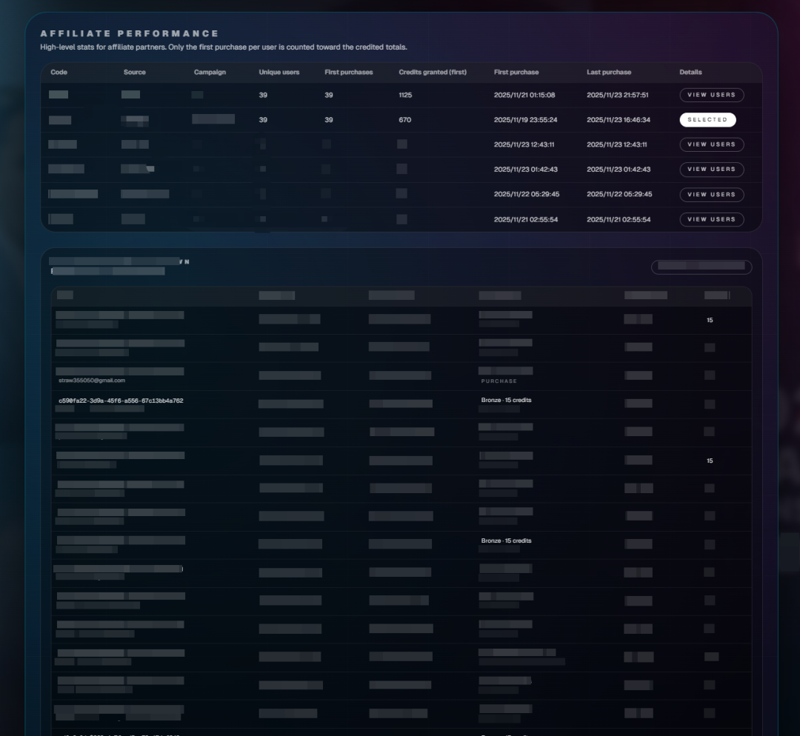Select last purchase time 2025/11/22 05:29:45
This screenshot has width=800, height=736.
point(619,194)
